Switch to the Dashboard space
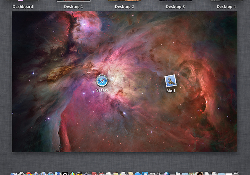 [23, 7]
